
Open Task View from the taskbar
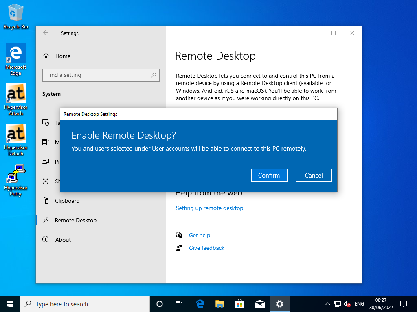[x=179, y=303]
